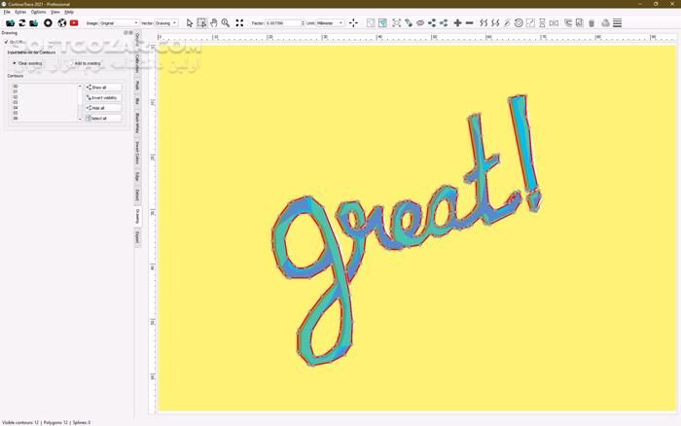Select the arrow pointer tool
The image size is (681, 426).
[x=190, y=22]
